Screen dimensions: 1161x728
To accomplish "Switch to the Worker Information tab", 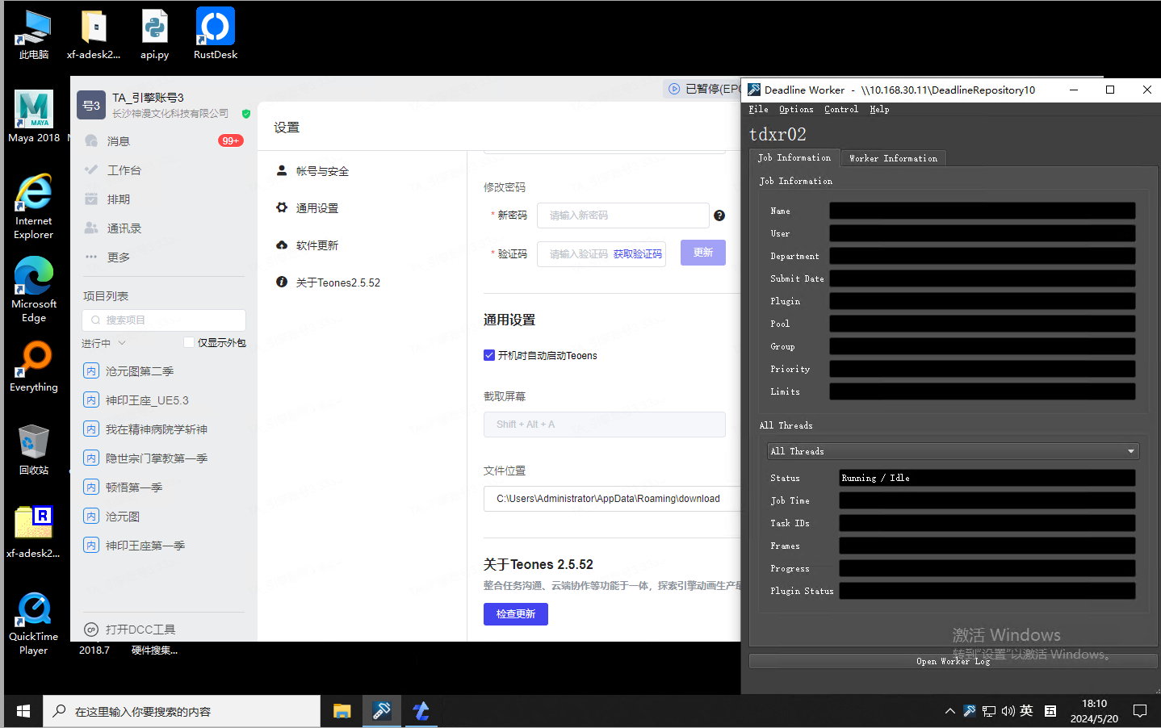I will tap(893, 158).
